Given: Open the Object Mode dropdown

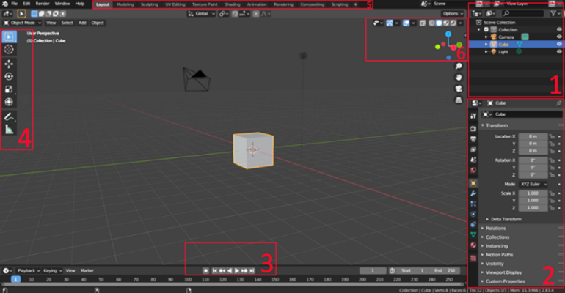Looking at the screenshot, I should click(28, 23).
